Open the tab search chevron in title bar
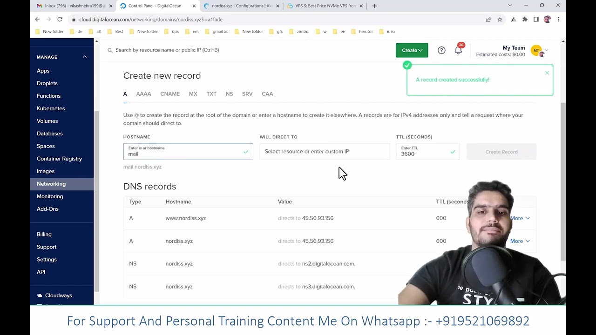Viewport: 596px width, 335px height. [510, 6]
